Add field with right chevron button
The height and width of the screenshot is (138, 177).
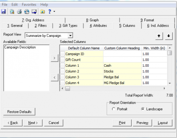tap(55, 58)
